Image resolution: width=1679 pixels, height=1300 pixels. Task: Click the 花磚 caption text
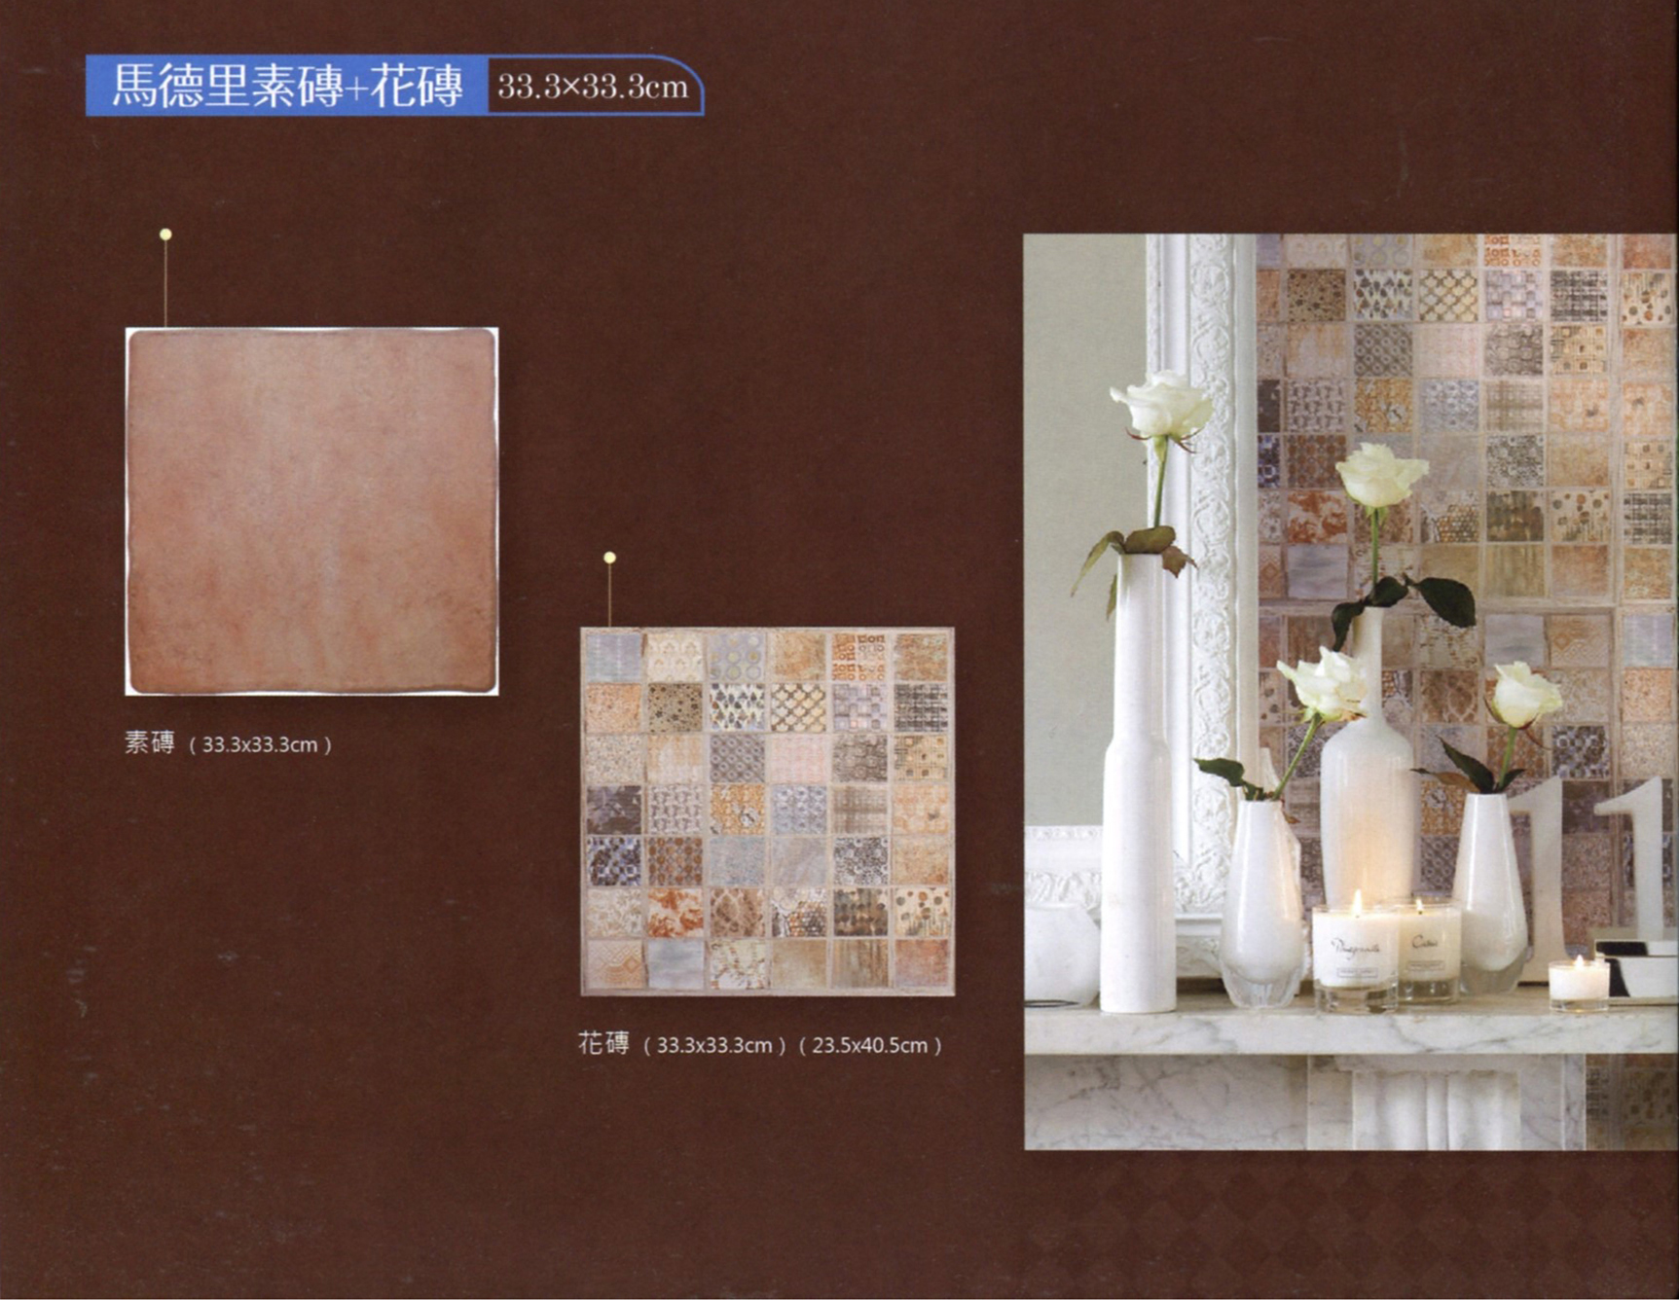click(603, 1044)
